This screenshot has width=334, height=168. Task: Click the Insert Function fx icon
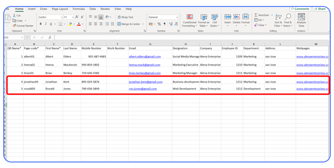click(x=50, y=37)
